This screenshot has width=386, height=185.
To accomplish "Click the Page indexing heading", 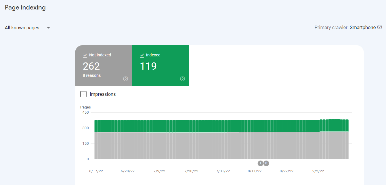I will click(25, 7).
